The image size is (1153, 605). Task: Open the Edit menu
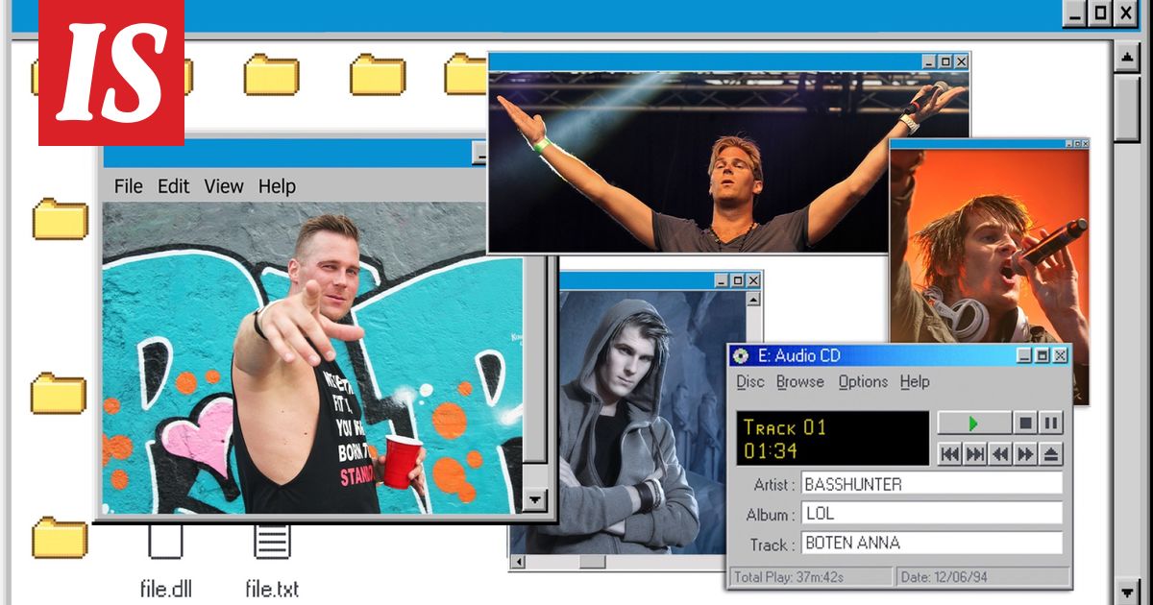(173, 186)
